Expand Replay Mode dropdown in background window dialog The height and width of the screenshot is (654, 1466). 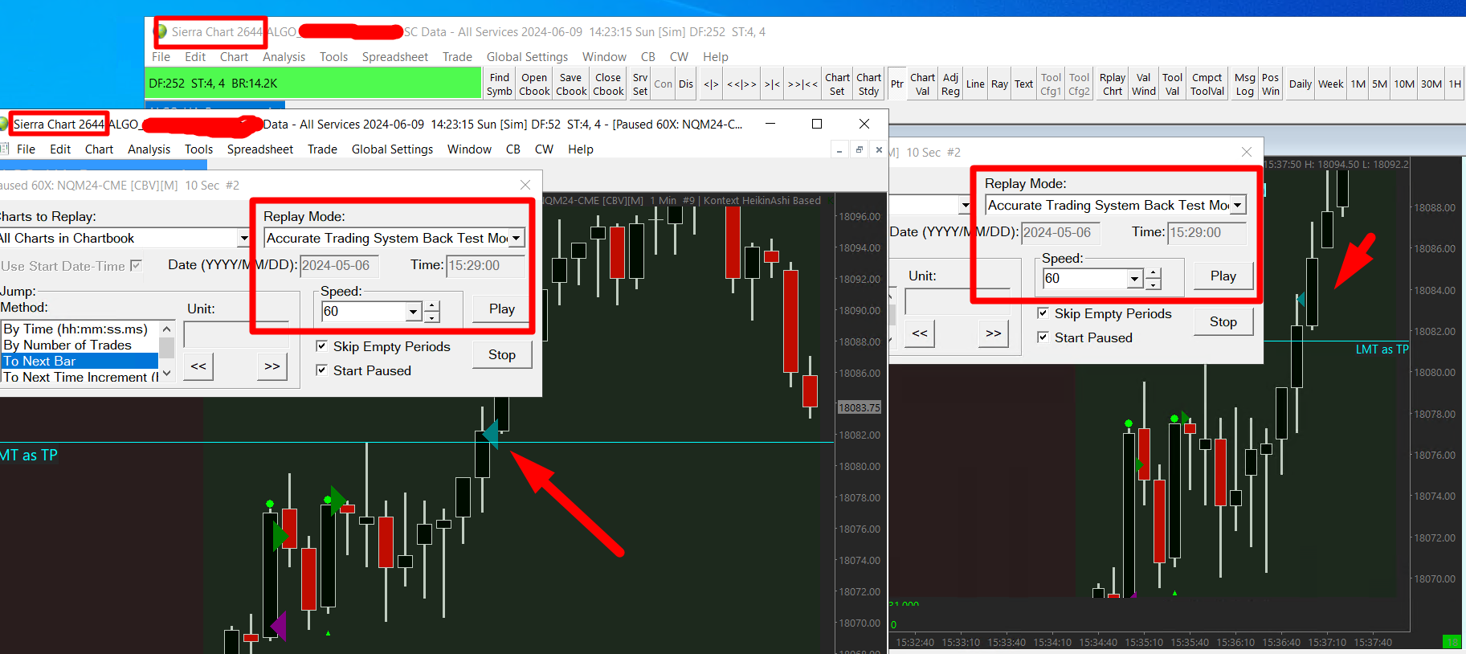[1238, 205]
